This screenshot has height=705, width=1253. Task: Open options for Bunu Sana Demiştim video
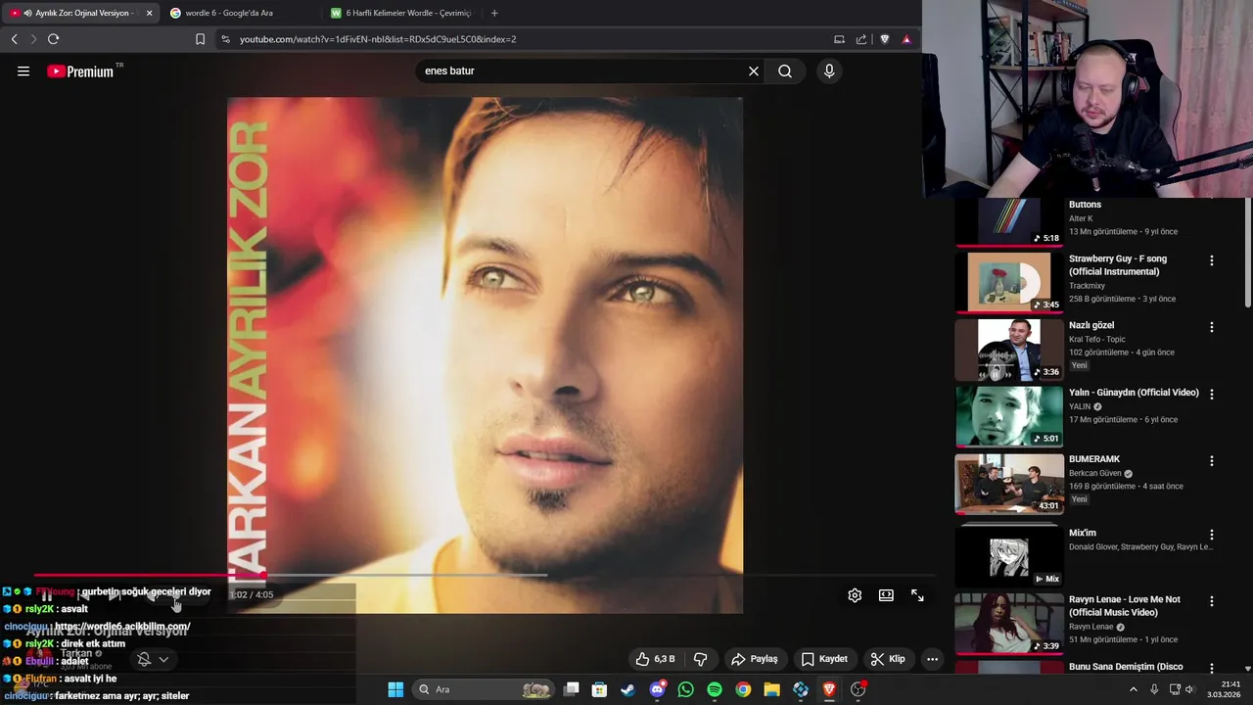tap(1212, 668)
